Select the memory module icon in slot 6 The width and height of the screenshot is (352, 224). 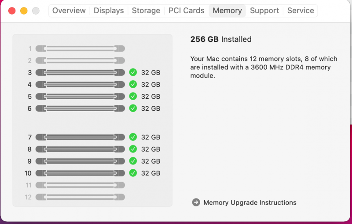click(x=80, y=108)
